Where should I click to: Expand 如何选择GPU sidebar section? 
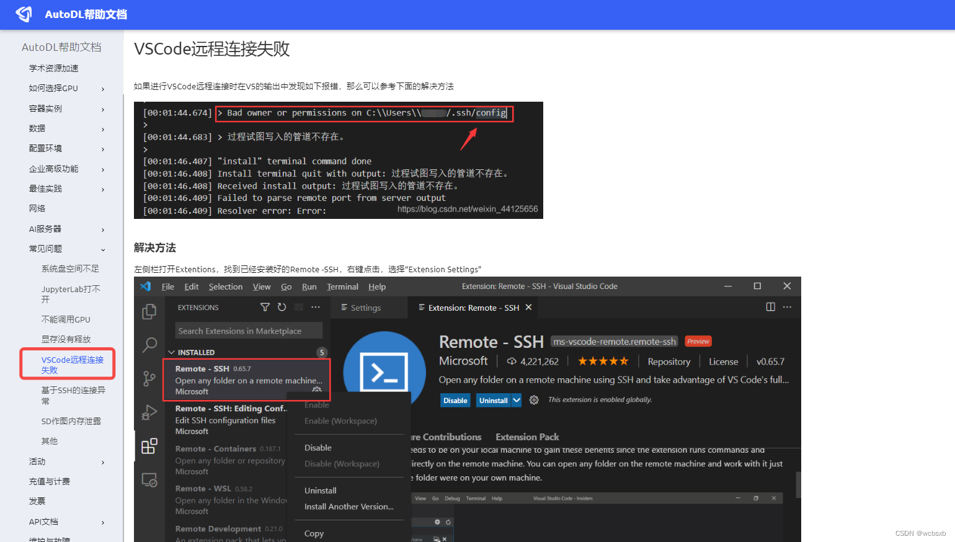click(x=103, y=89)
